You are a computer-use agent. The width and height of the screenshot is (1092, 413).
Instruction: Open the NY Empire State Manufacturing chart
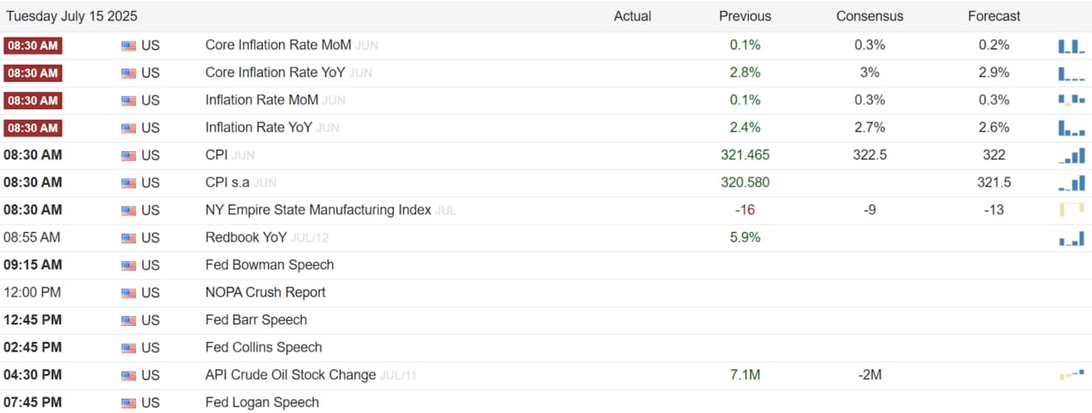pos(1071,209)
